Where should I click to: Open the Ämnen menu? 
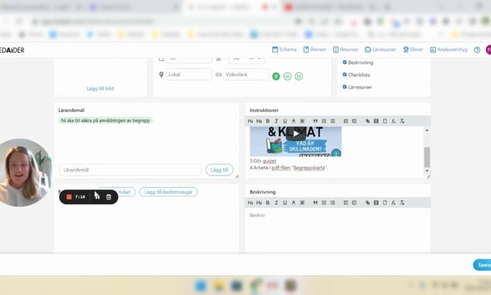314,50
